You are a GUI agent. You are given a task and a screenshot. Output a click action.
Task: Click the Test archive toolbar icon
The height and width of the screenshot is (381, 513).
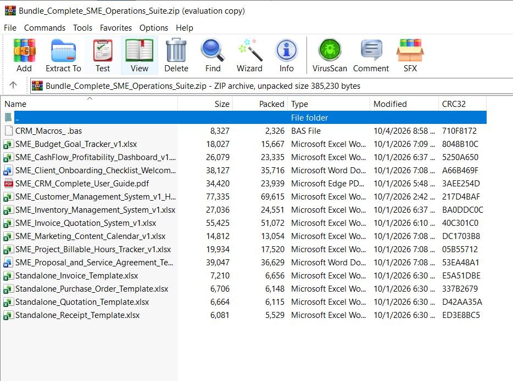(x=103, y=50)
